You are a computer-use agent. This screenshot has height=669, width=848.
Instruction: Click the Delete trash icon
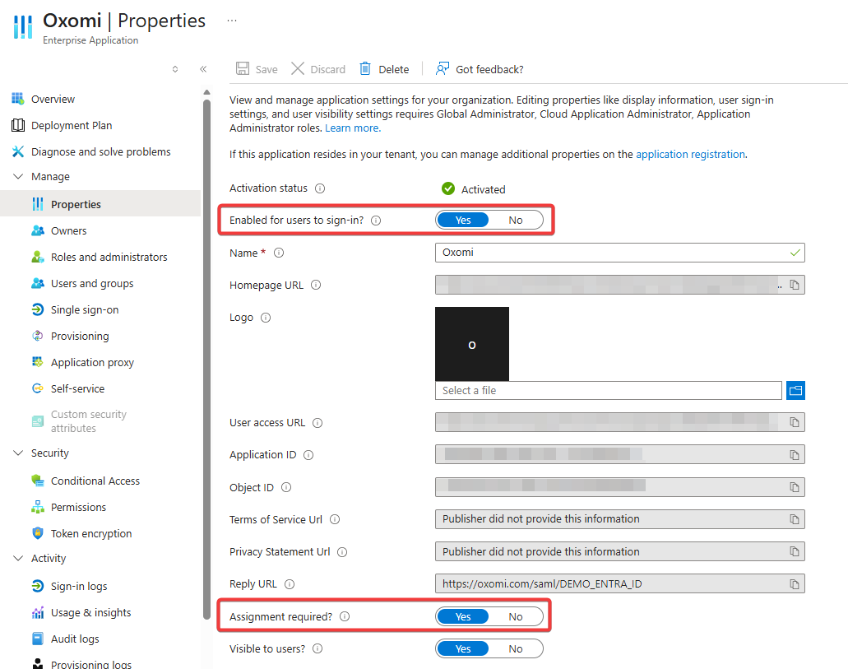tap(365, 69)
